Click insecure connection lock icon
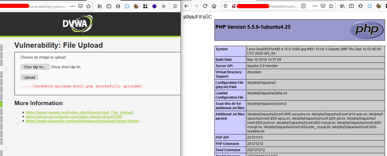 (233, 6)
